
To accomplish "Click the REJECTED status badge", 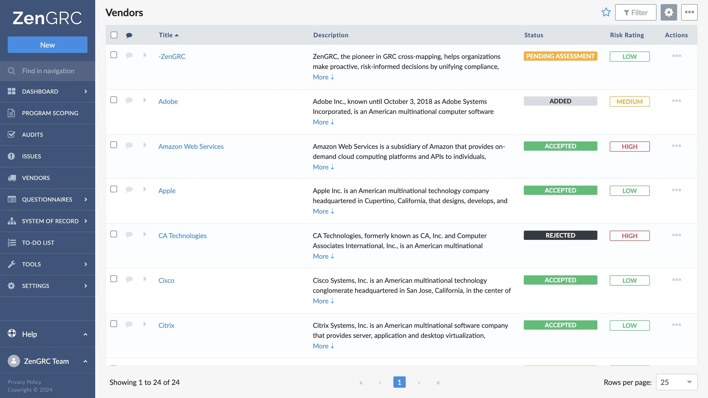I will [560, 236].
